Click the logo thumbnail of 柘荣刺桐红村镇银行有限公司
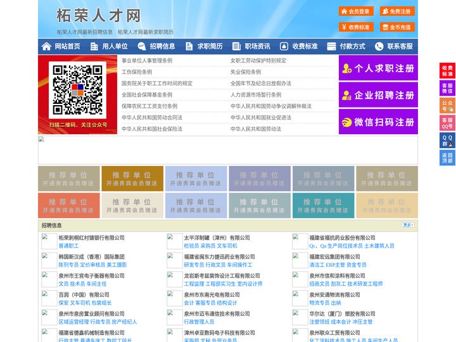Screen dimensions: 456x342 49,241
